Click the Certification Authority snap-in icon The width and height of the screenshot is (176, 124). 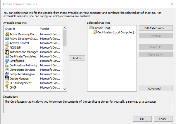click(7, 65)
